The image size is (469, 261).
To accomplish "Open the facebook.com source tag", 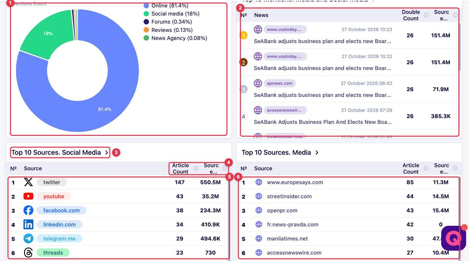I will (x=61, y=210).
